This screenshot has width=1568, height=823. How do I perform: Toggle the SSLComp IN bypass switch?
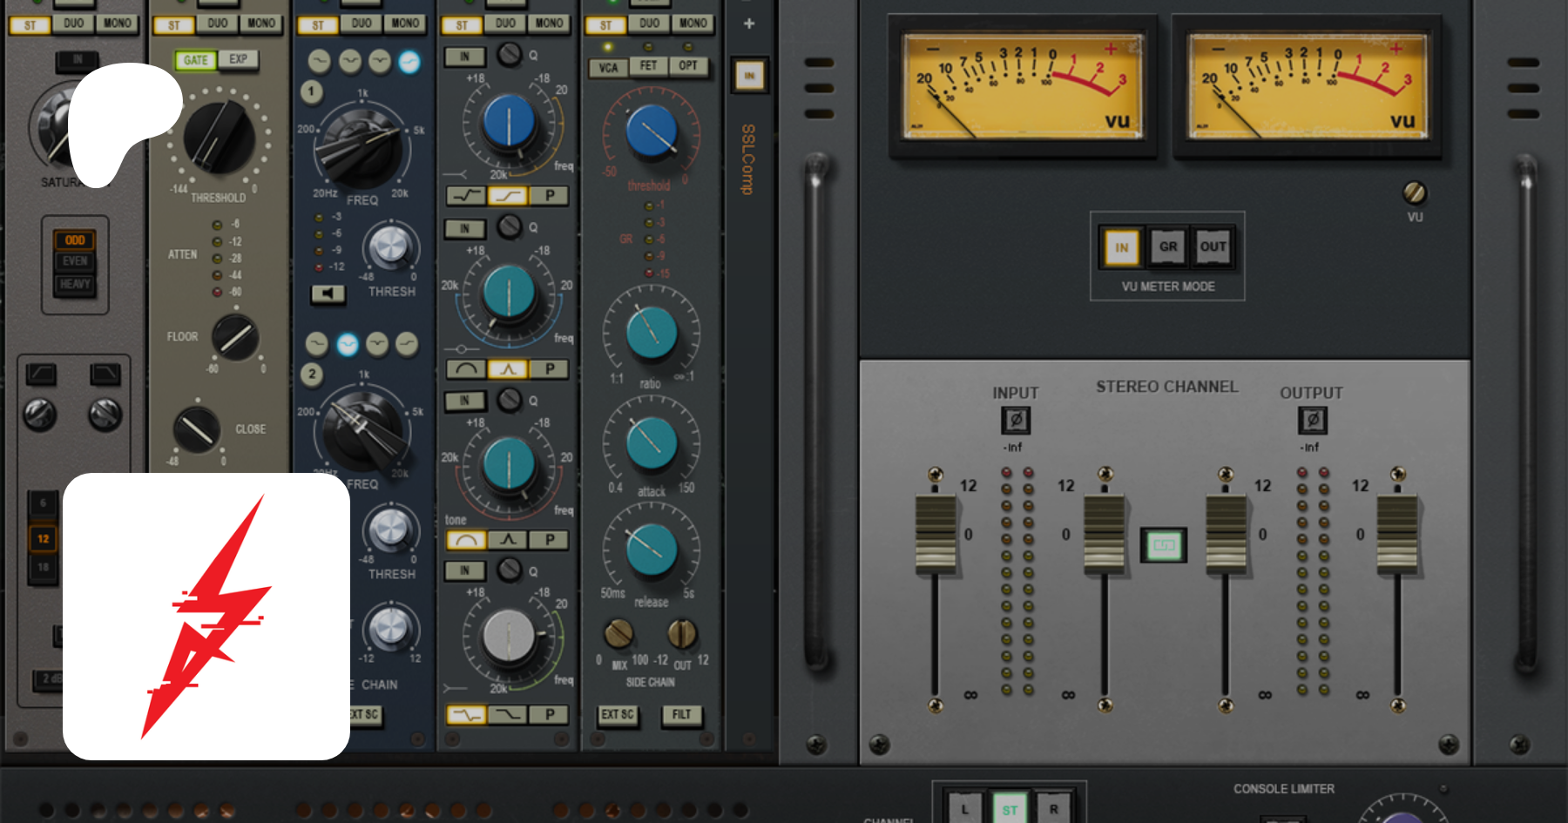click(749, 76)
